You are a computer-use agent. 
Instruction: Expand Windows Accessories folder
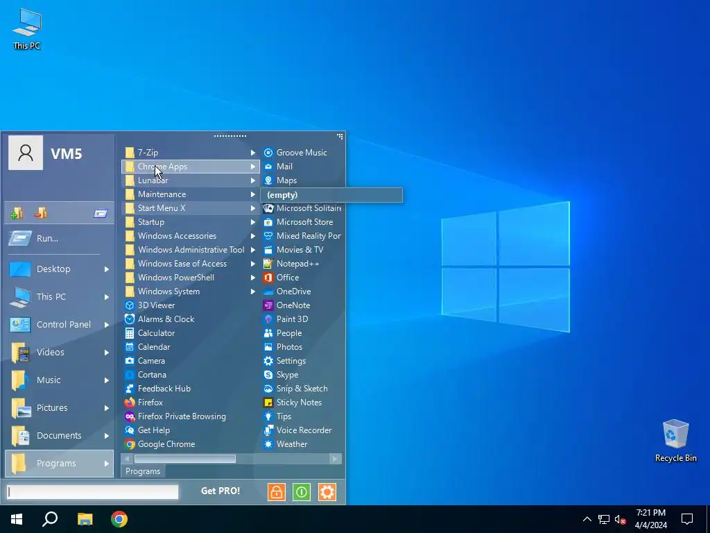[x=190, y=236]
